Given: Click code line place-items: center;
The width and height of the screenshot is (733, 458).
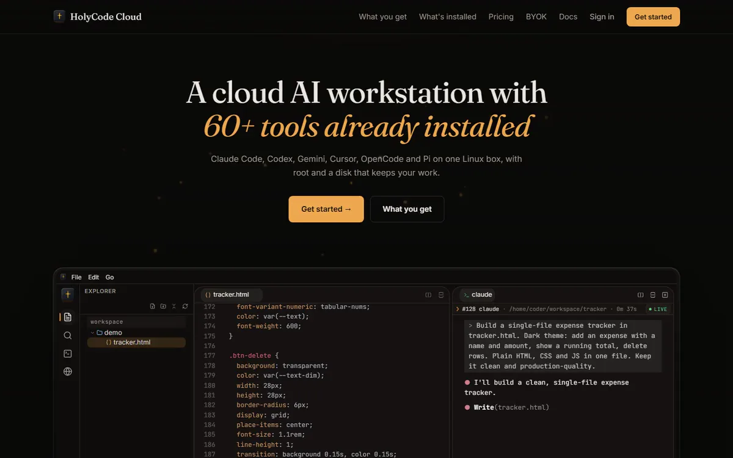Looking at the screenshot, I should 274,424.
